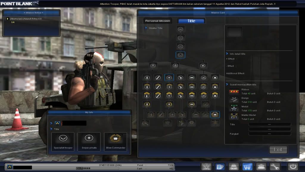Select the three-dot title icon without chevrons
Viewport: 305px width, 172px height.
(x=192, y=78)
